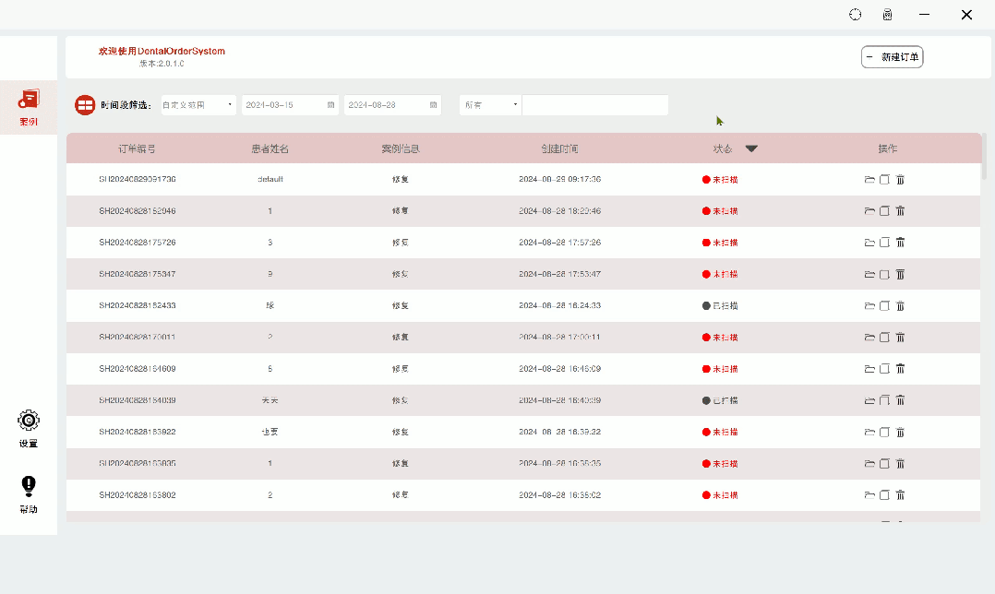The image size is (995, 594).
Task: Click the order list vertical scrollbar
Action: 984,157
